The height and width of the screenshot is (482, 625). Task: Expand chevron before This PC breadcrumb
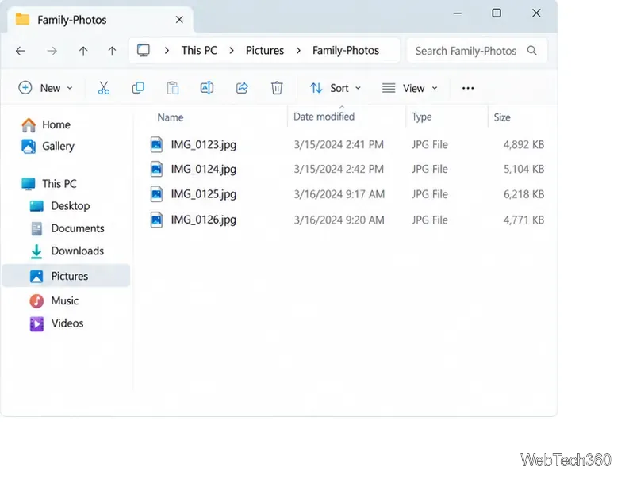point(167,51)
